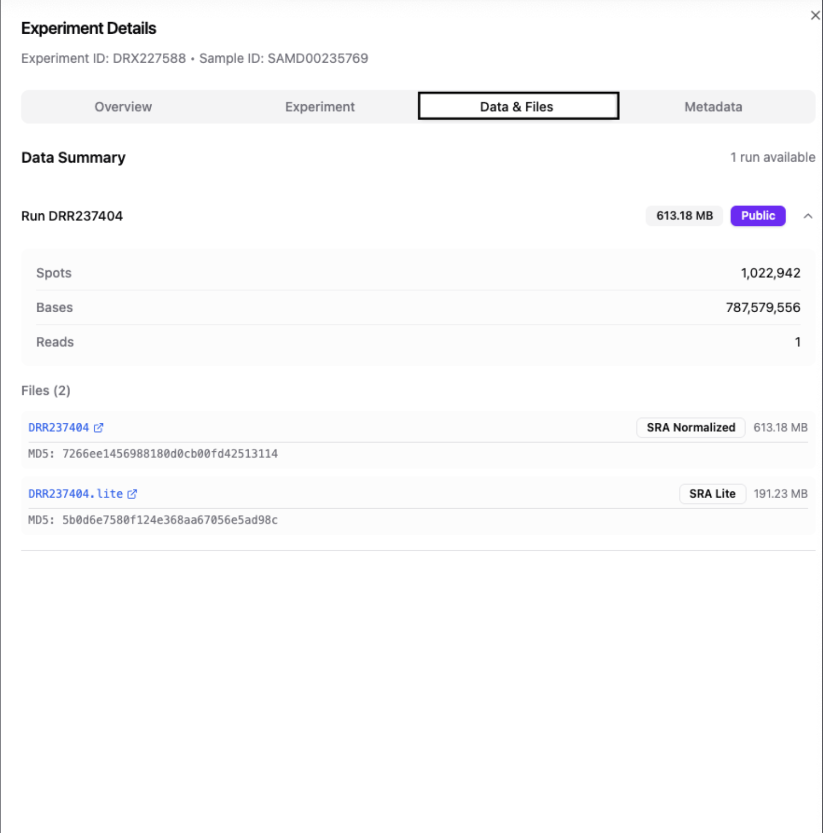This screenshot has height=833, width=823.
Task: Click the SRA Lite badge
Action: (712, 494)
